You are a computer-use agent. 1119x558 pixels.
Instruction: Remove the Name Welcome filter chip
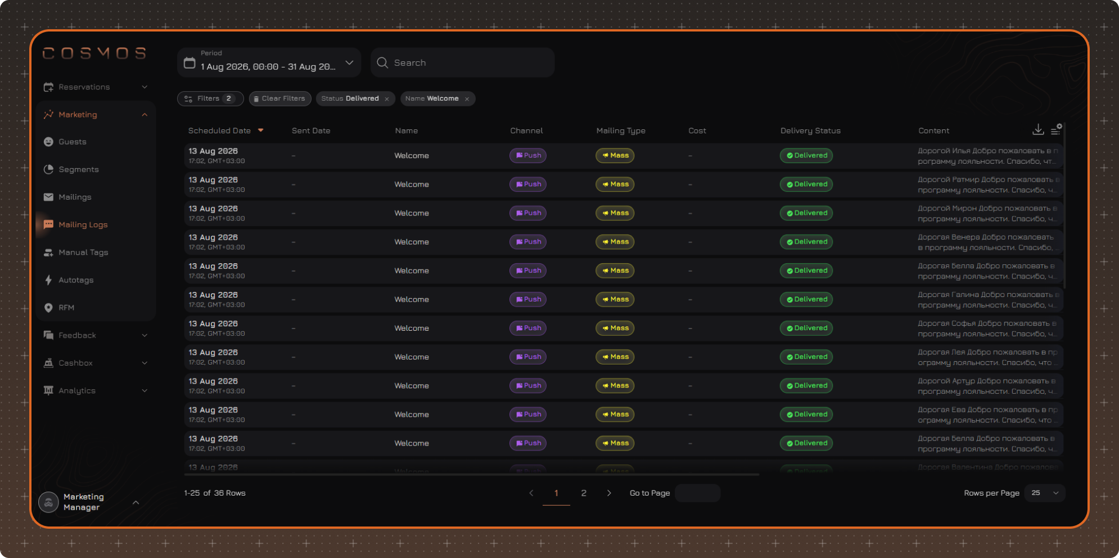tap(467, 99)
